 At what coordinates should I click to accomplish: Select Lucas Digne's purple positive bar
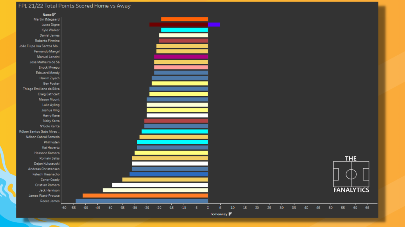pyautogui.click(x=214, y=25)
